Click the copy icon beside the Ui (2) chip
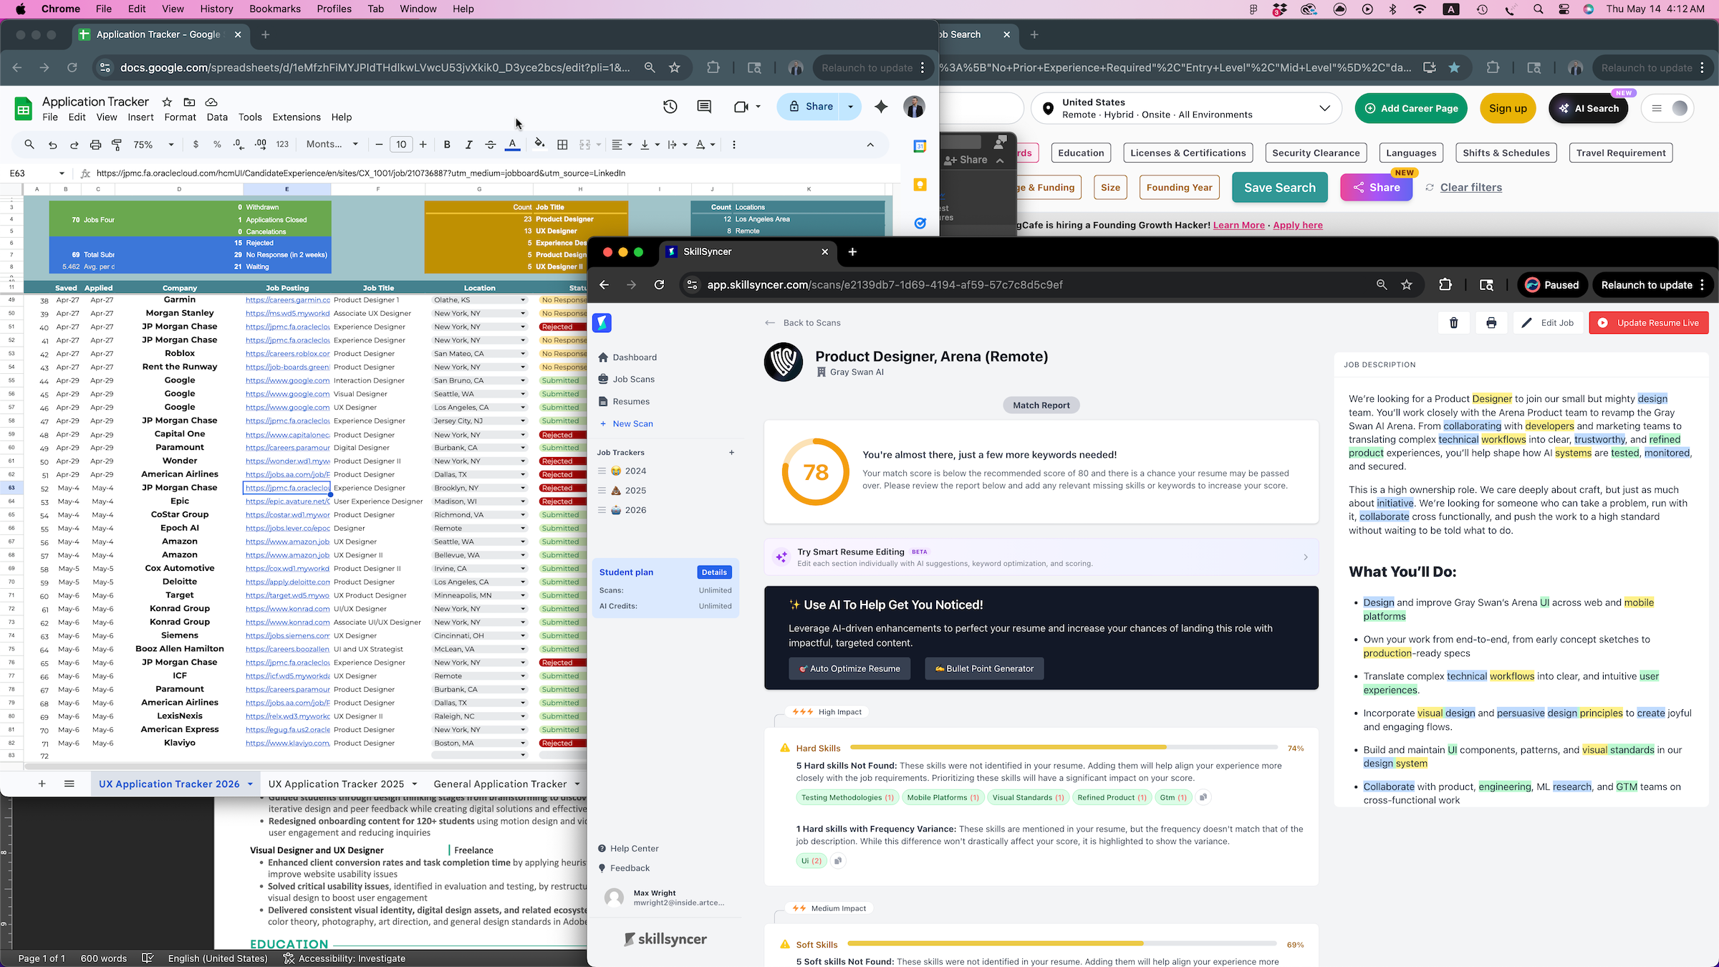 837,861
